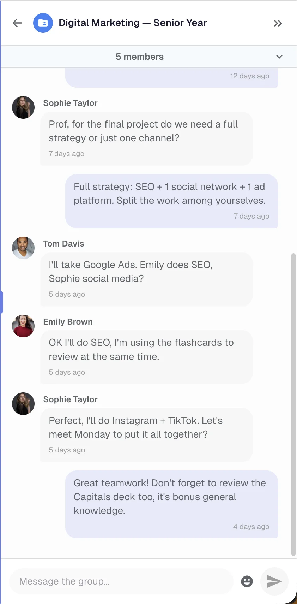This screenshot has width=297, height=604.
Task: Click Sophie Taylor's avatar beside Instagram message
Action: (x=23, y=404)
